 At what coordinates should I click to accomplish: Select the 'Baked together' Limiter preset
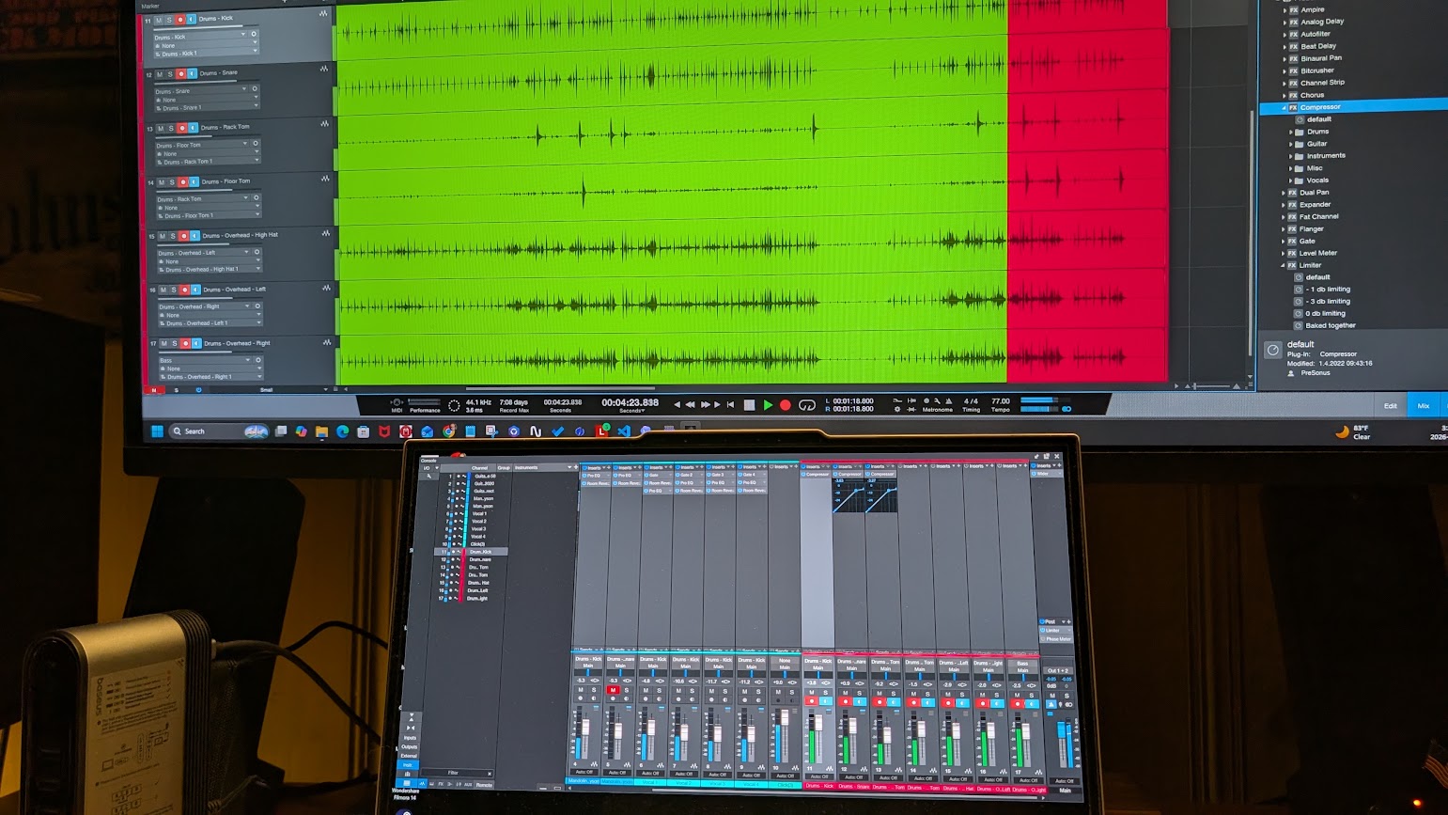click(x=1330, y=325)
